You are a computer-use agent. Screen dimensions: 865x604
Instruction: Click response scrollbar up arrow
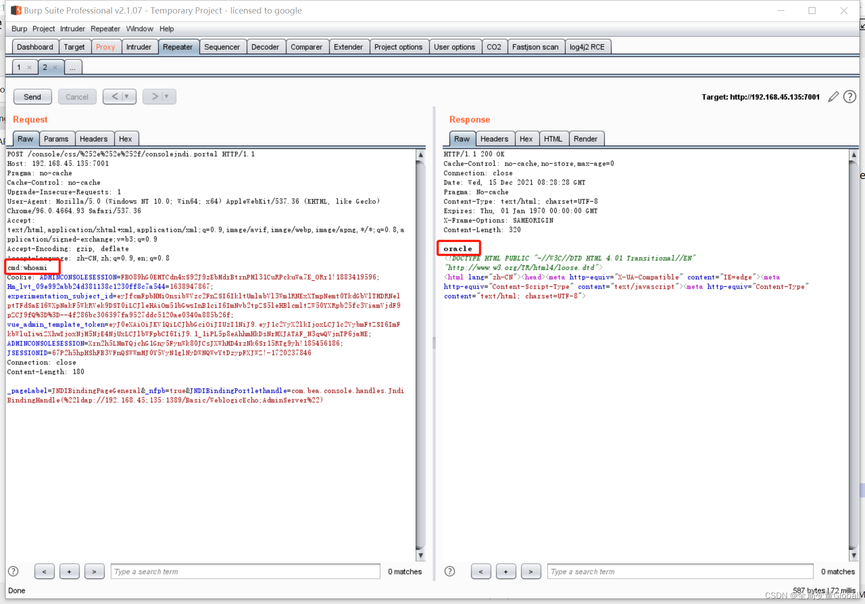(853, 155)
